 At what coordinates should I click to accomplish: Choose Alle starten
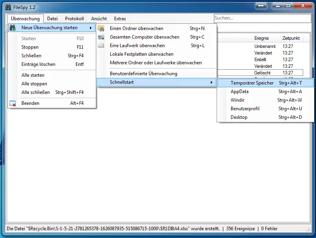[x=52, y=75]
